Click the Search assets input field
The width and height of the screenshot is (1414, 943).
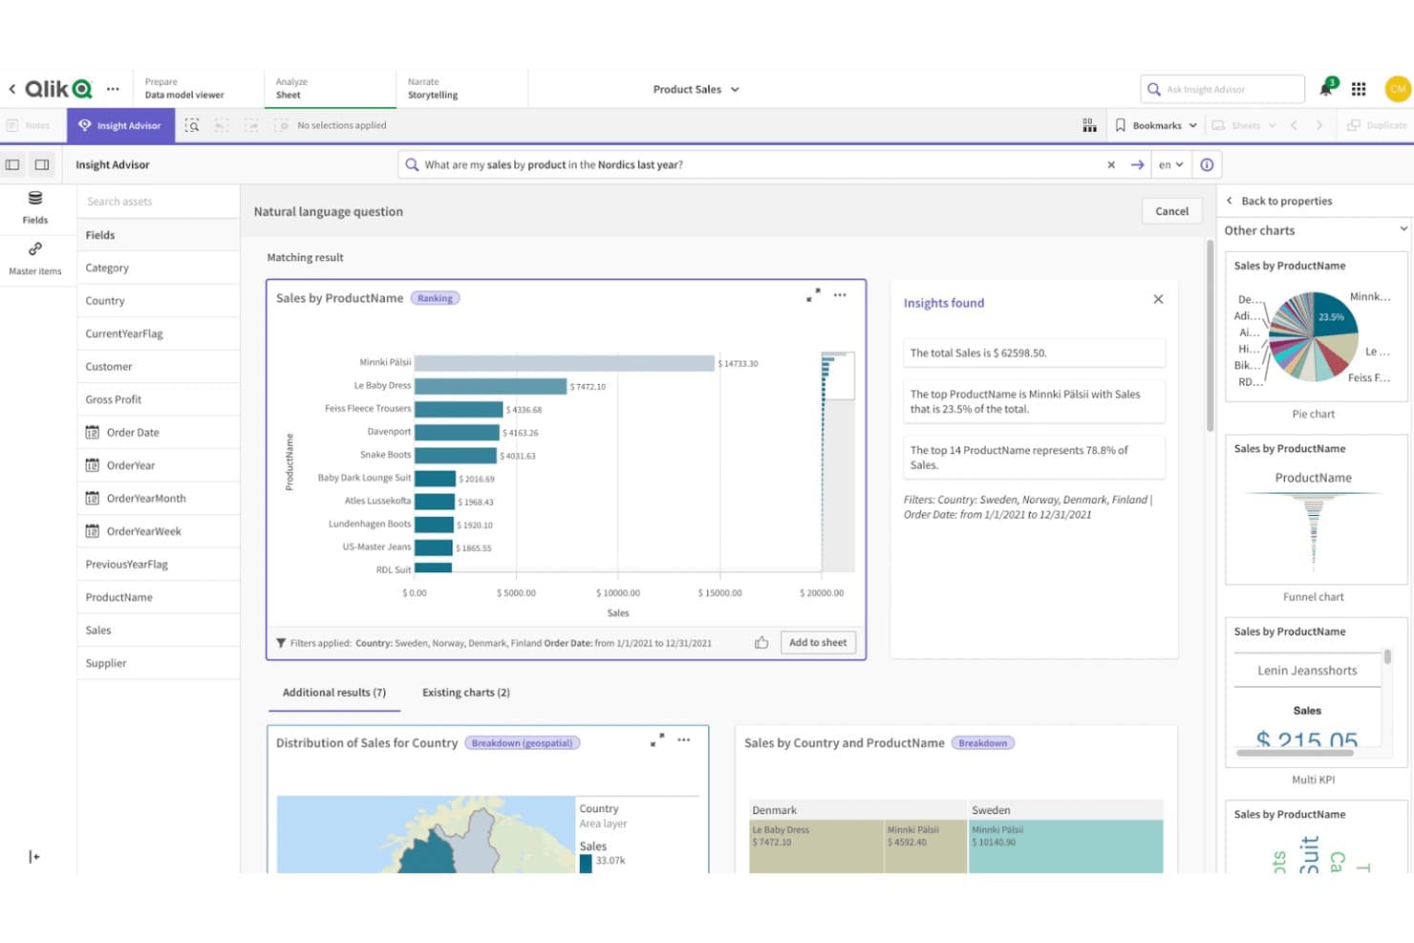tap(159, 202)
